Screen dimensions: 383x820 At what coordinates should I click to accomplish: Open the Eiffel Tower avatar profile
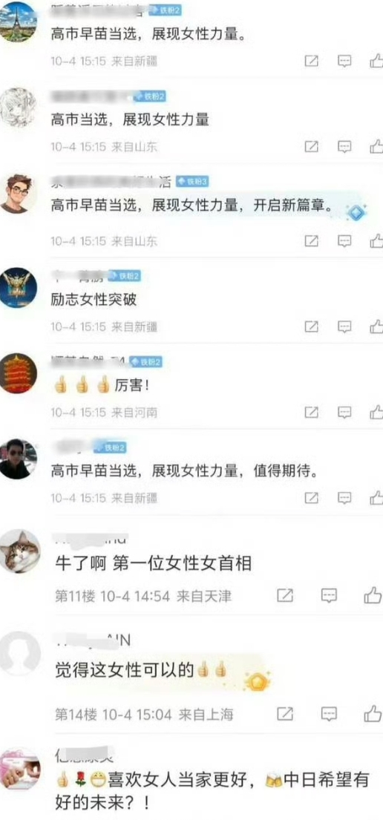point(18,22)
